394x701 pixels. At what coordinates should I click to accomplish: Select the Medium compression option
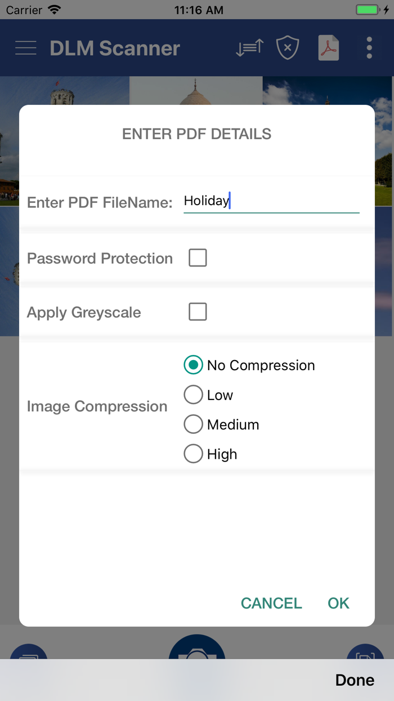pyautogui.click(x=193, y=424)
